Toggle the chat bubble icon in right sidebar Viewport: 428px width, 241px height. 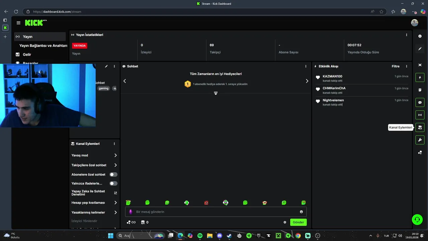420,102
